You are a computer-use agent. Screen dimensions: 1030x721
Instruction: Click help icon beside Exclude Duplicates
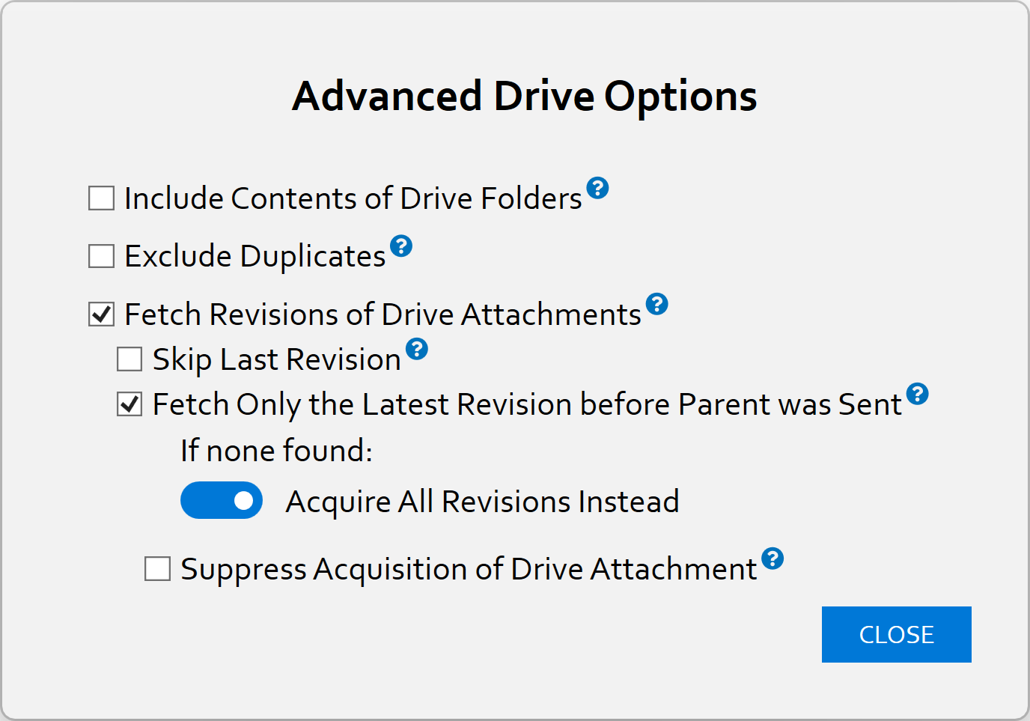[x=401, y=246]
